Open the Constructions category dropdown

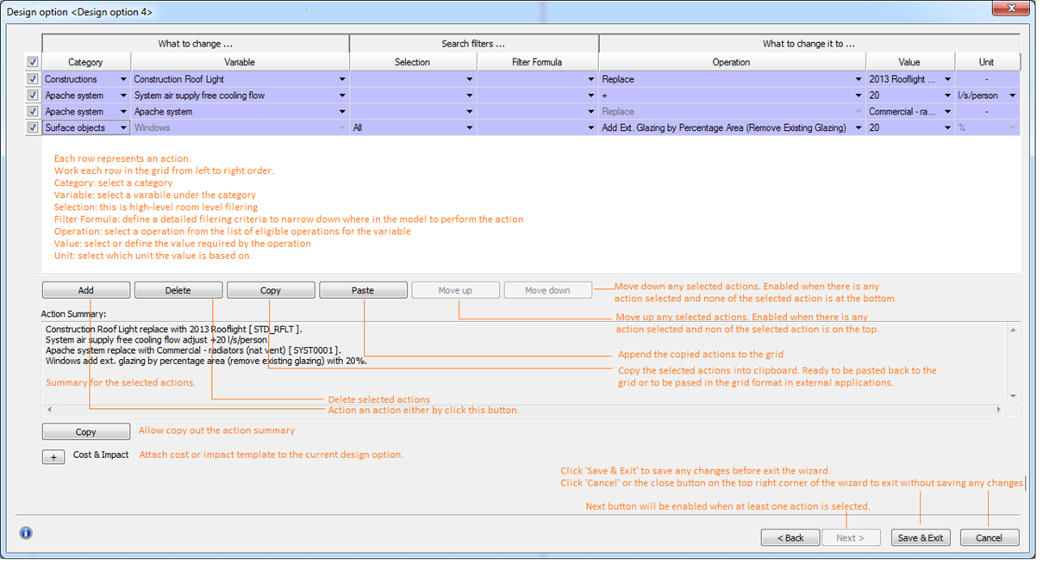pos(123,79)
